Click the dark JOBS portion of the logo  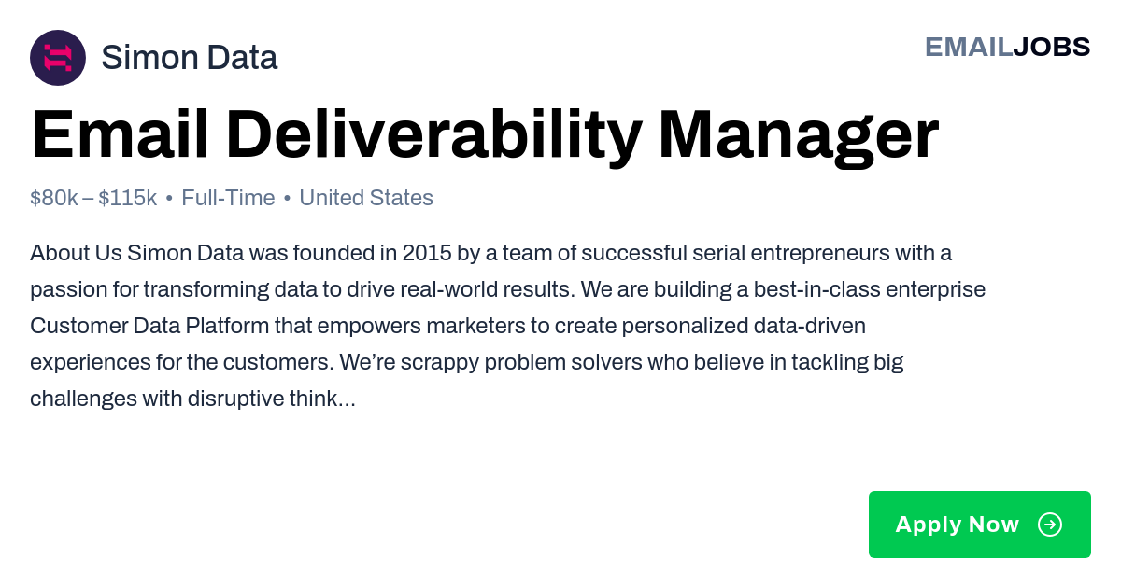(x=1052, y=48)
